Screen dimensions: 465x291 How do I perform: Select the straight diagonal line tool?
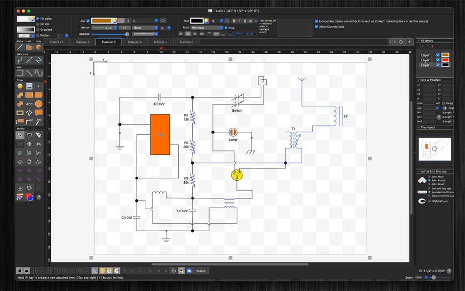pyautogui.click(x=29, y=60)
